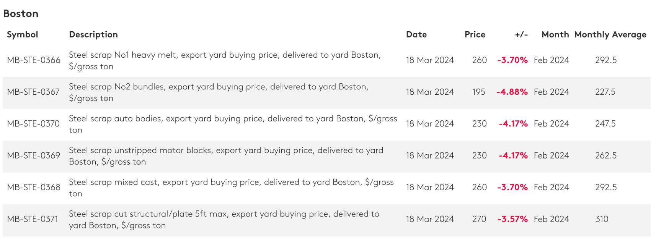Image resolution: width=656 pixels, height=241 pixels.
Task: Click the Date column header
Action: tap(416, 34)
